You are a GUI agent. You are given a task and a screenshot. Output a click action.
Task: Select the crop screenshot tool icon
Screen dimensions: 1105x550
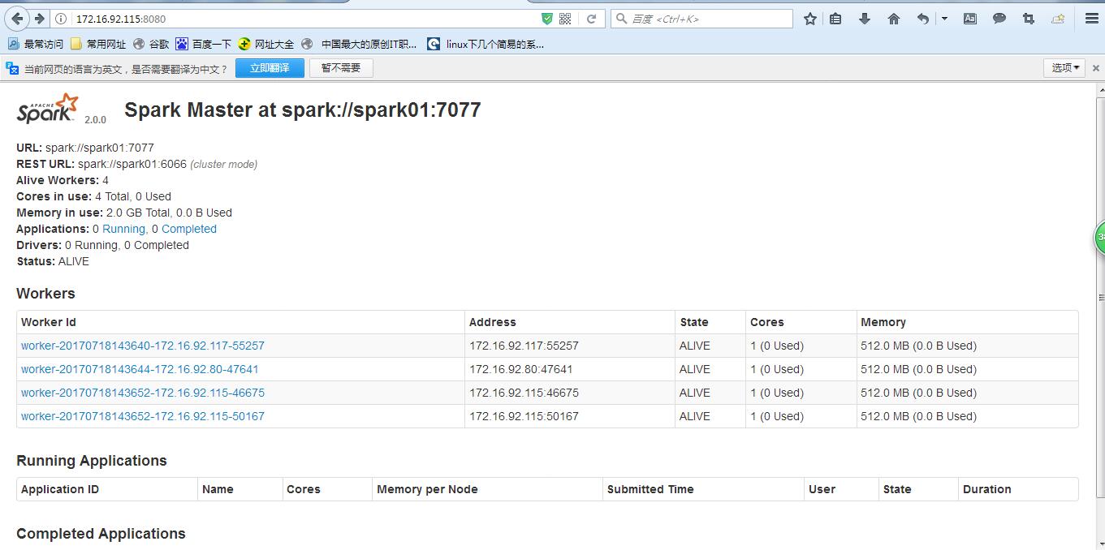click(x=1029, y=19)
